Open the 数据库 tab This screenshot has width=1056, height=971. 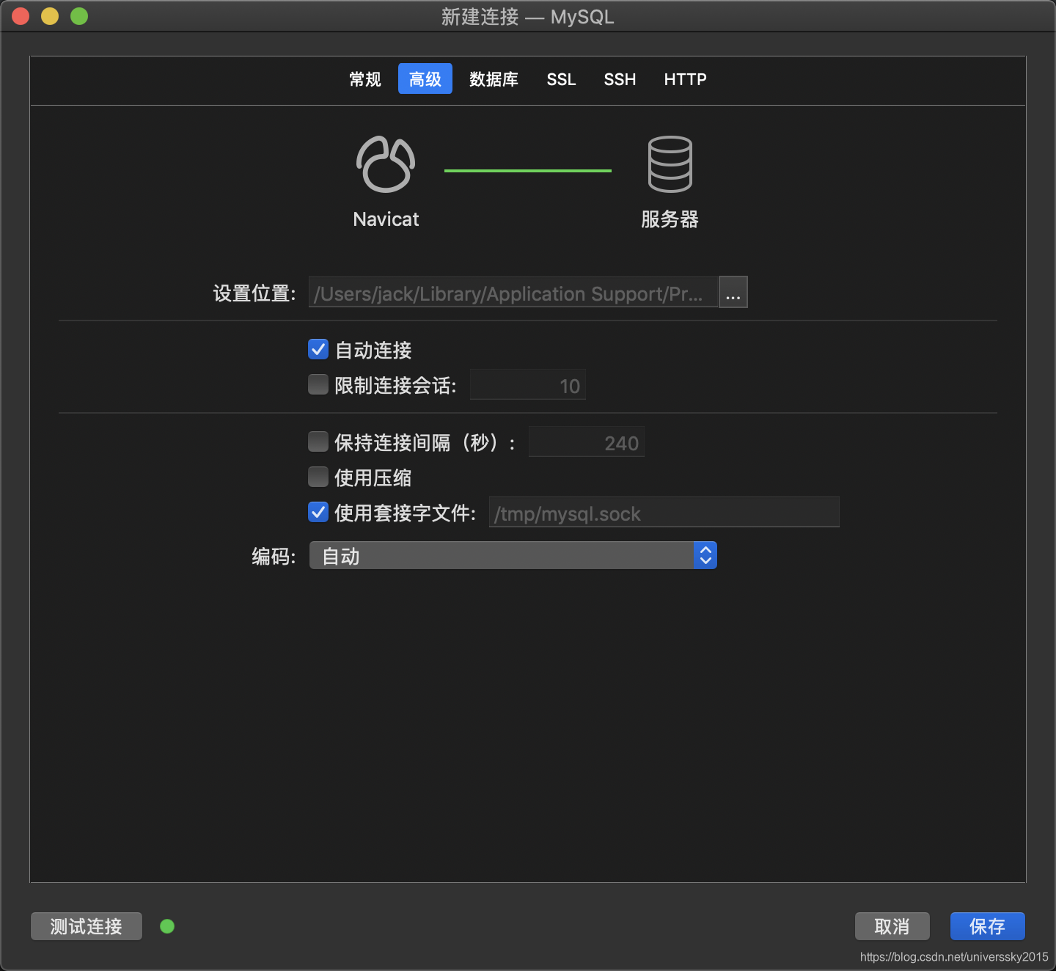(x=494, y=78)
